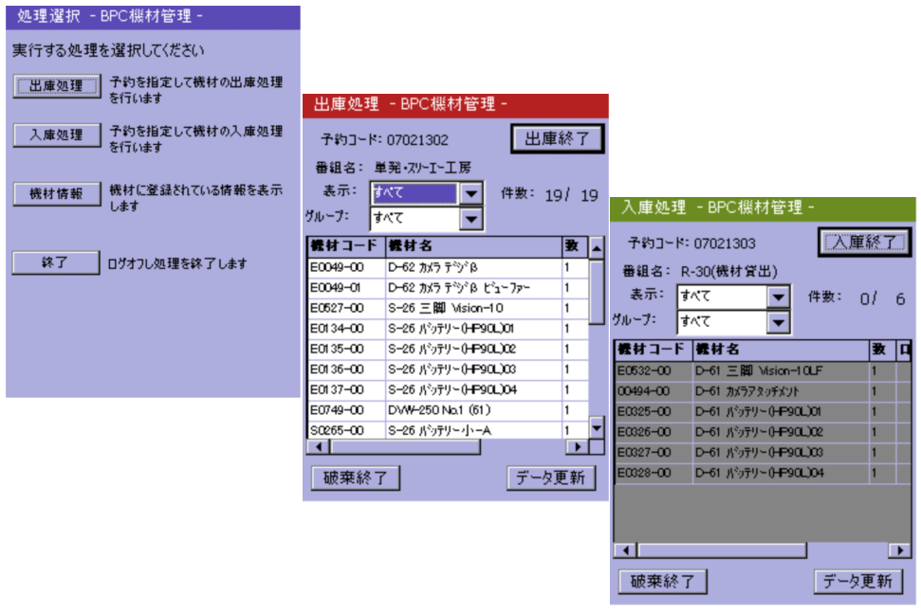Click データ更新 in the 入庫処理 window
Image resolution: width=921 pixels, height=612 pixels.
[857, 581]
